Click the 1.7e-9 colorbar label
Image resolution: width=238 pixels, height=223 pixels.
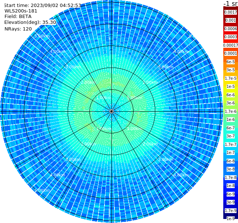coord(231,211)
